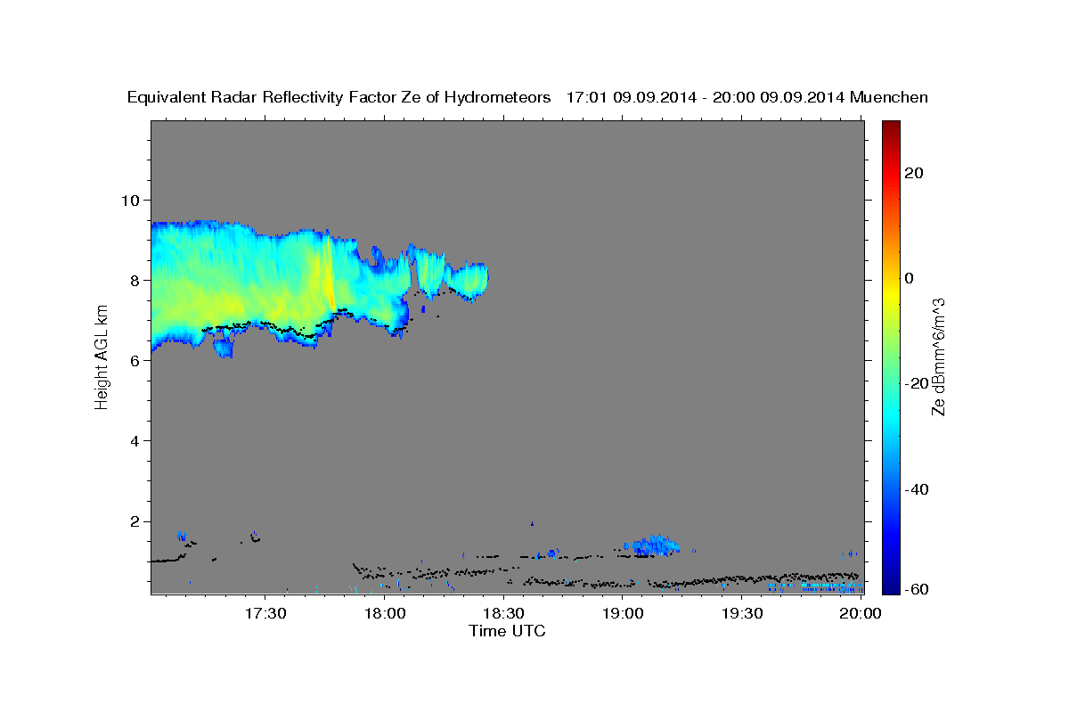The height and width of the screenshot is (713, 1069).
Task: Click the isolated cloud cell ending near 18:25
Action: click(469, 280)
